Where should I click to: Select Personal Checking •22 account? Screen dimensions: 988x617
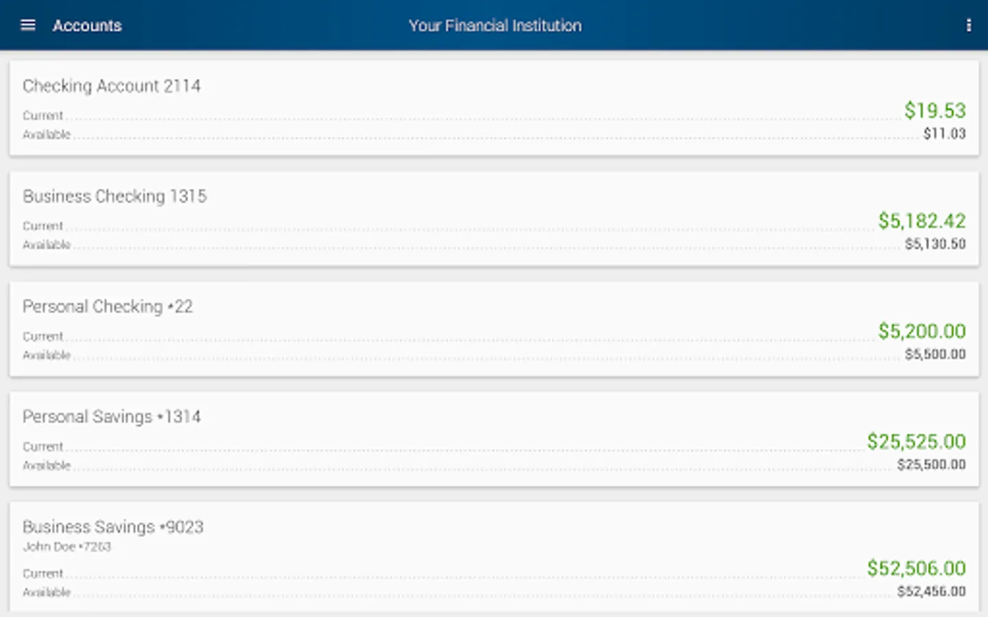coord(108,306)
